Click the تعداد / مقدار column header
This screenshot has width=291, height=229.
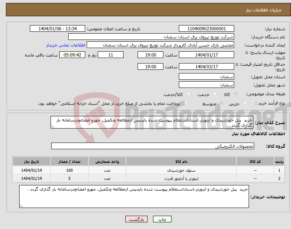69,161
